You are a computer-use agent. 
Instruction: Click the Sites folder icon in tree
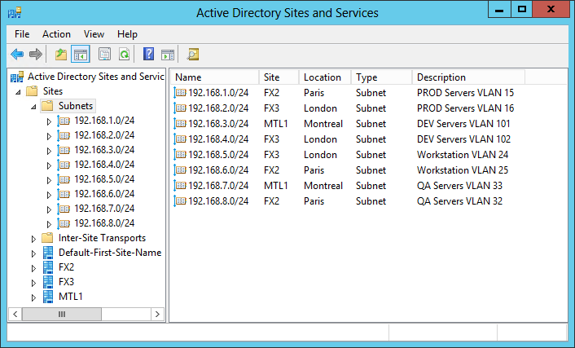(x=32, y=91)
